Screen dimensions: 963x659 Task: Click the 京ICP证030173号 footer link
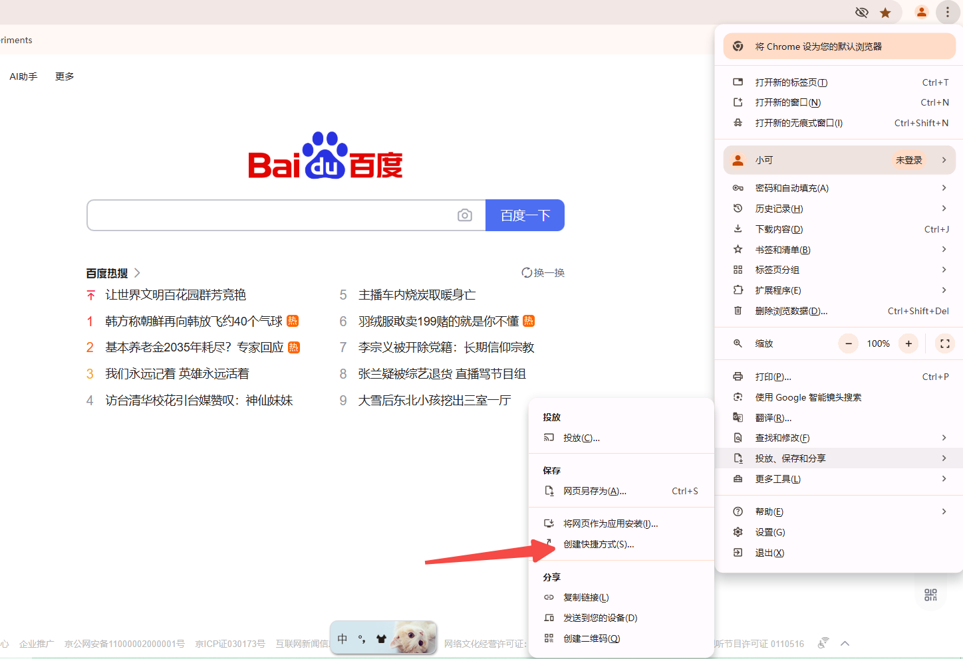[230, 644]
